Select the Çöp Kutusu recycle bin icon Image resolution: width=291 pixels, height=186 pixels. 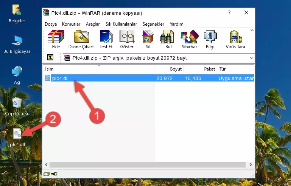coord(17,107)
